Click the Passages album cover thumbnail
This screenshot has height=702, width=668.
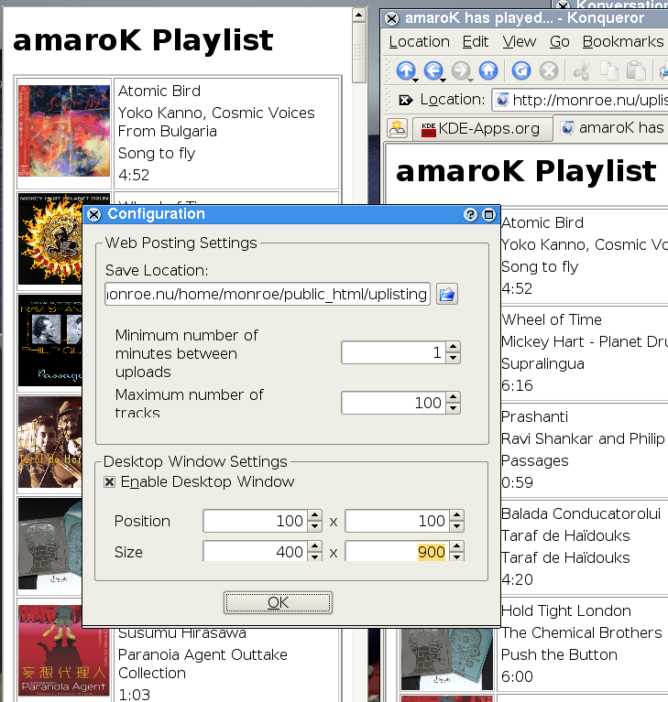[50, 340]
